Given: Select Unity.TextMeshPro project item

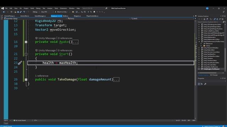Looking at the screenshot, I should point(209,54).
